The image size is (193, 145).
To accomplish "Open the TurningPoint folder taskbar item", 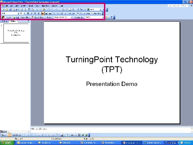I will coord(47,143).
